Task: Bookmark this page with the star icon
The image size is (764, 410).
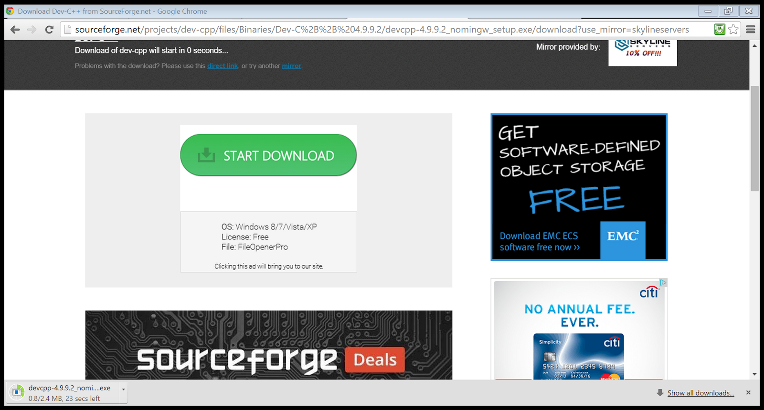Action: [733, 30]
